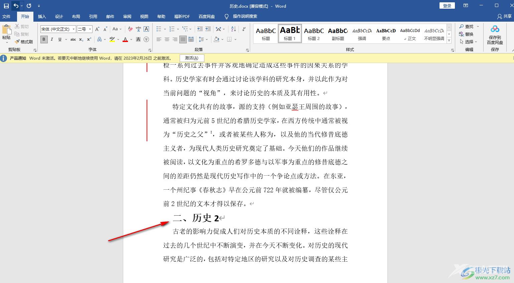Toggle superscript formatting
The width and height of the screenshot is (514, 283).
89,39
